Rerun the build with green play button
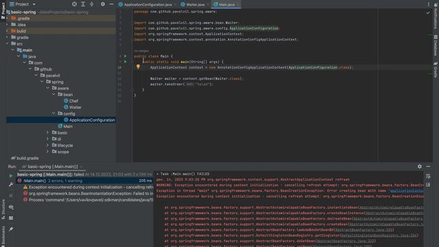The width and height of the screenshot is (439, 247). [11, 176]
